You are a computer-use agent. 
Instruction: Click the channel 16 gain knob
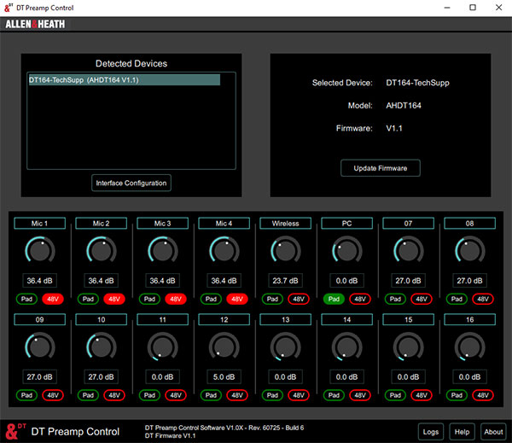(x=469, y=347)
